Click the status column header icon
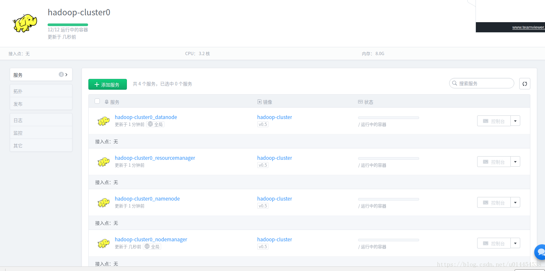Screen dimensions: 545x271 (360, 102)
